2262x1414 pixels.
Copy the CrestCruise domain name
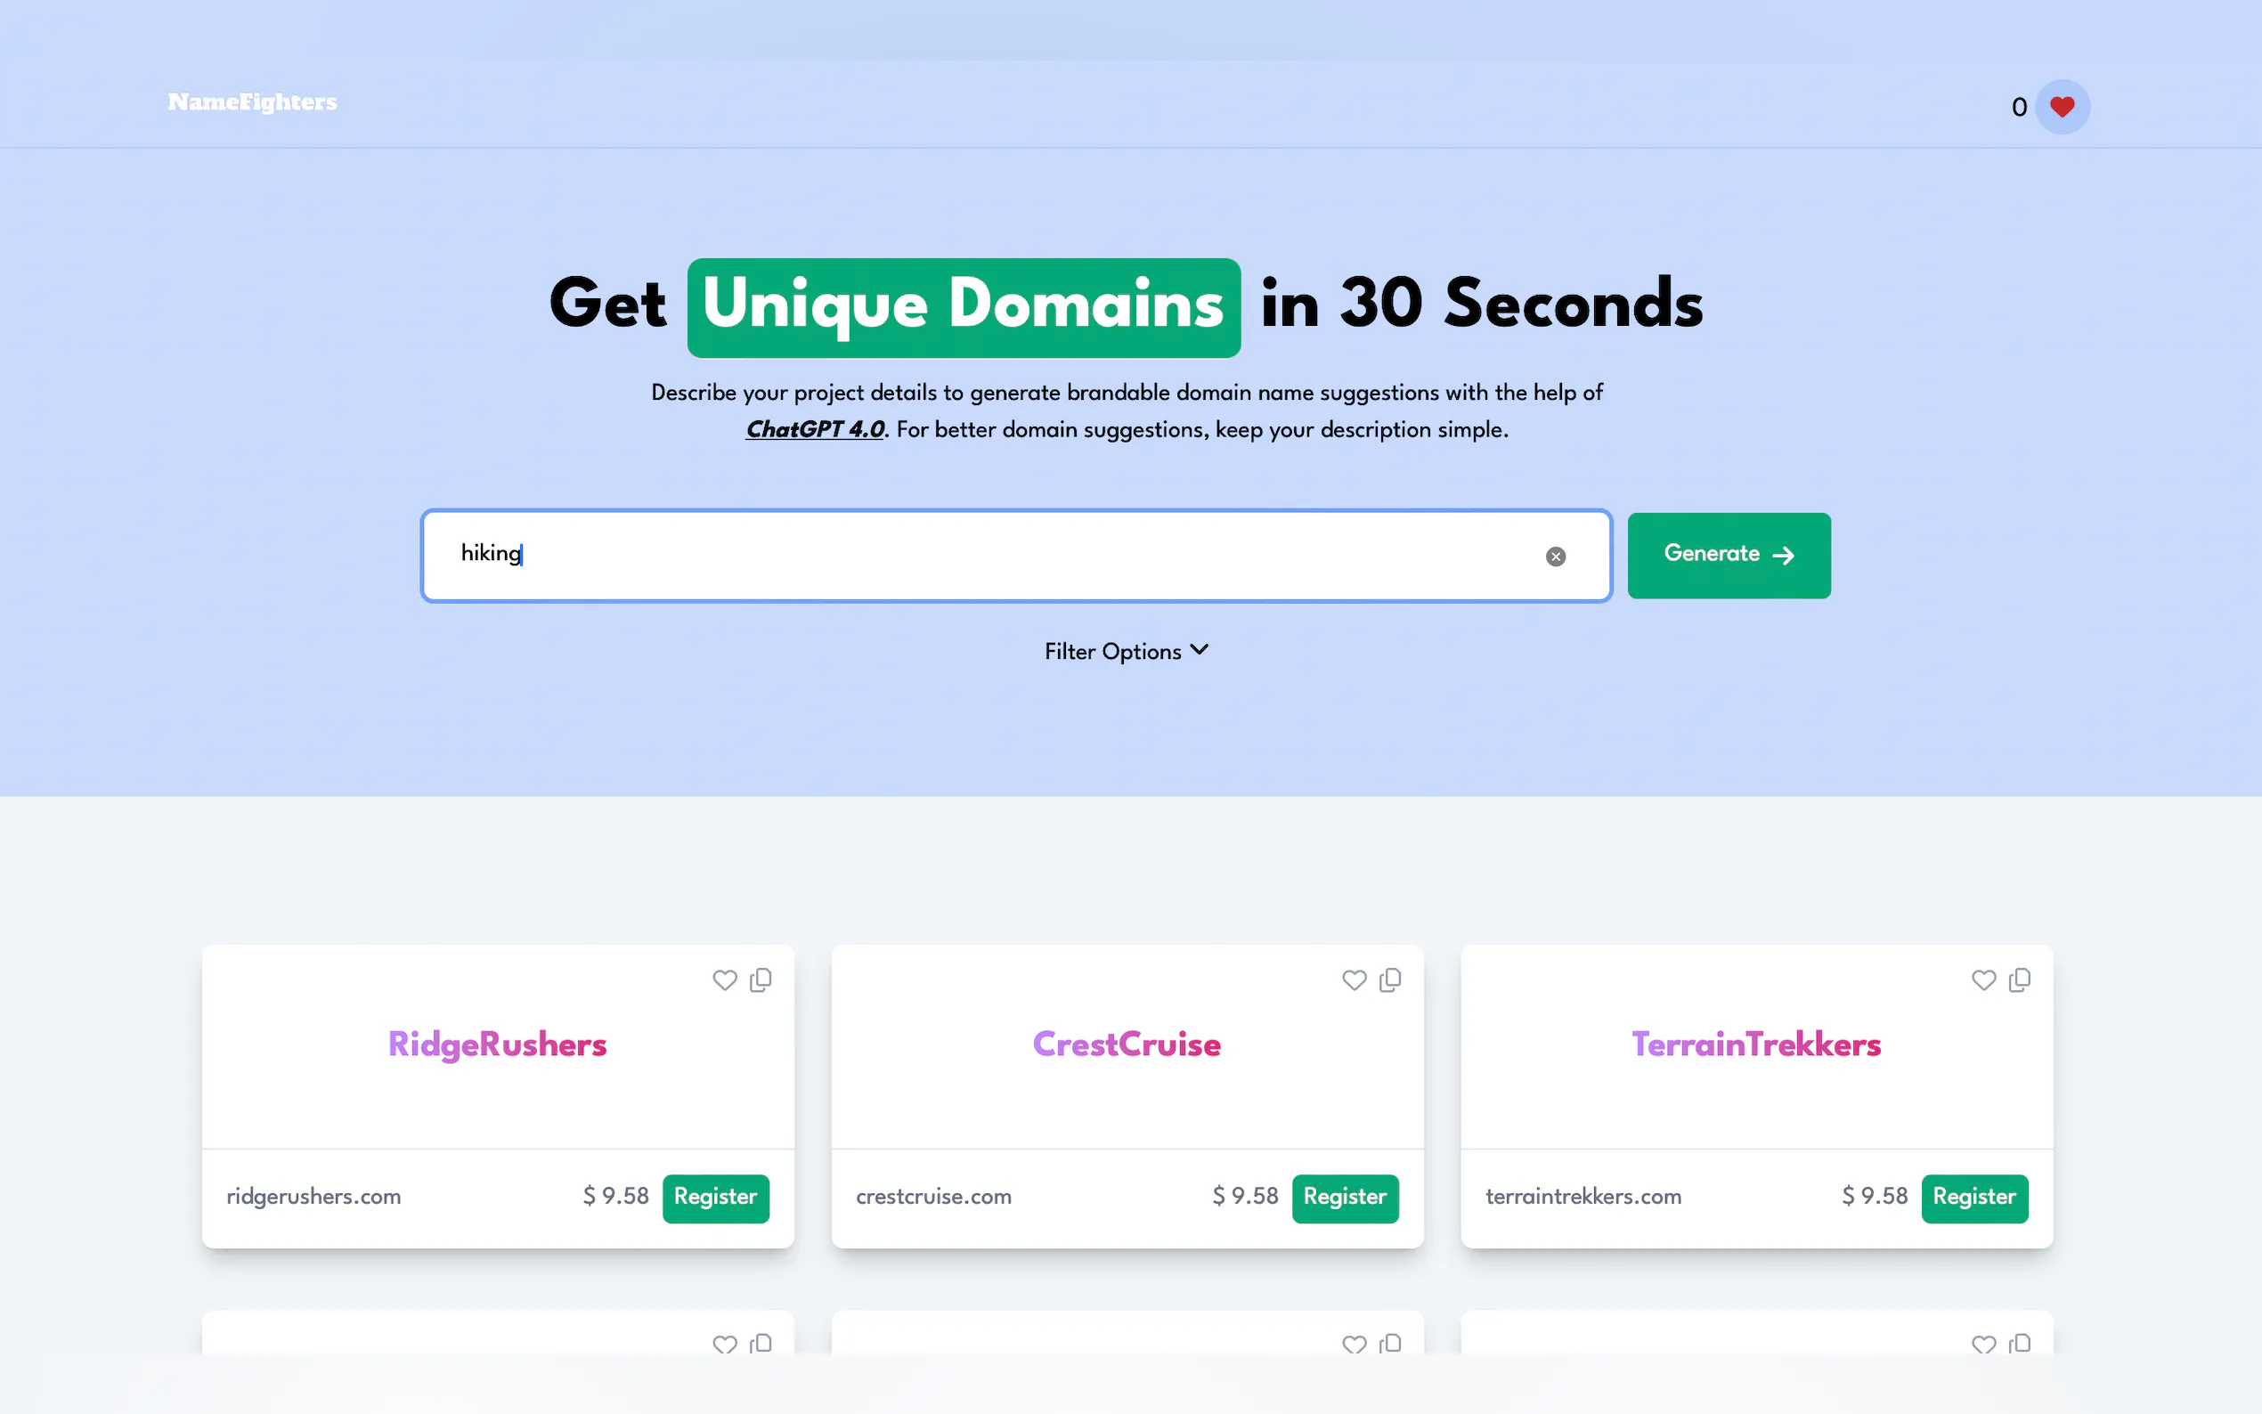click(1390, 979)
